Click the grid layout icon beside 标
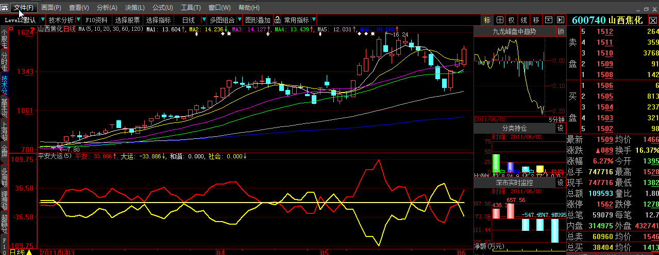Image resolution: width=659 pixels, height=255 pixels. coord(500,20)
